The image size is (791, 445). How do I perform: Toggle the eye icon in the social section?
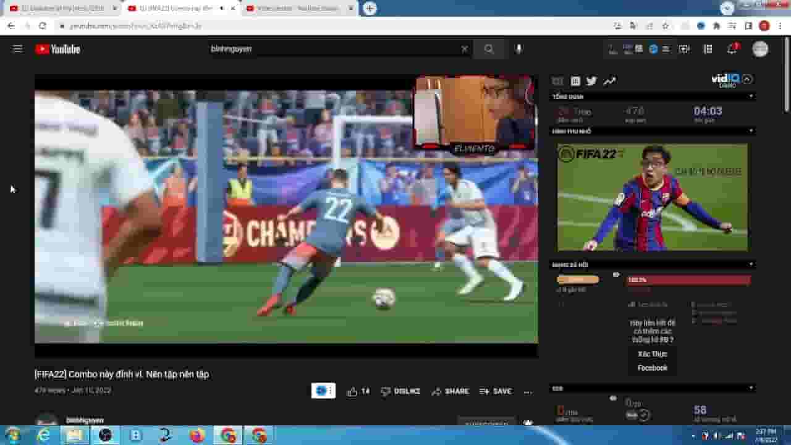pyautogui.click(x=616, y=275)
